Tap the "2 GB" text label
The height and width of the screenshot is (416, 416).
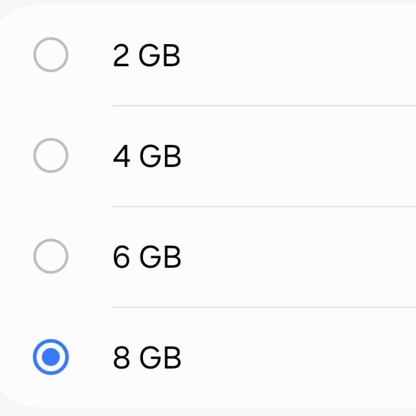(x=146, y=56)
